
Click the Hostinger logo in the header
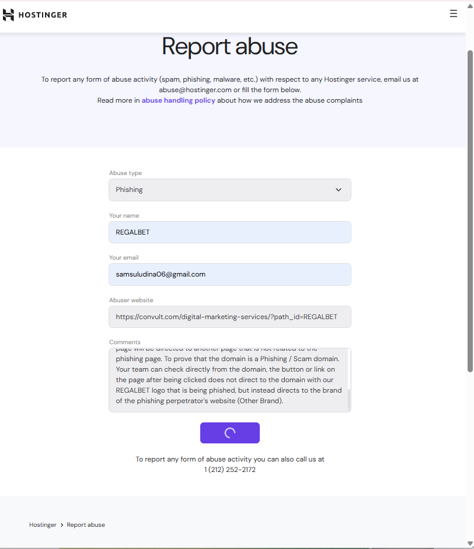coord(34,15)
